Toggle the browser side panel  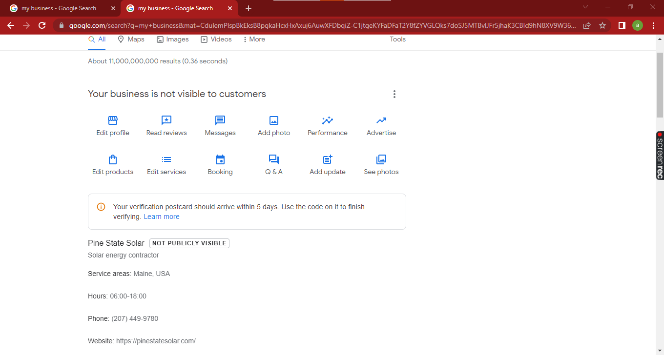click(x=622, y=25)
